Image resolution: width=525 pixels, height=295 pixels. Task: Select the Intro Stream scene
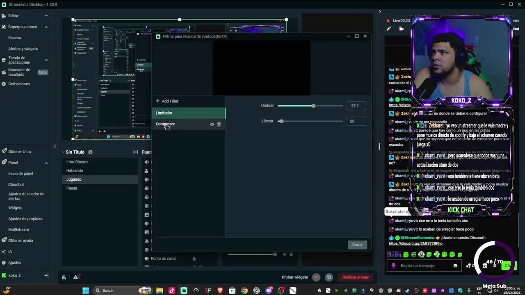(100, 162)
